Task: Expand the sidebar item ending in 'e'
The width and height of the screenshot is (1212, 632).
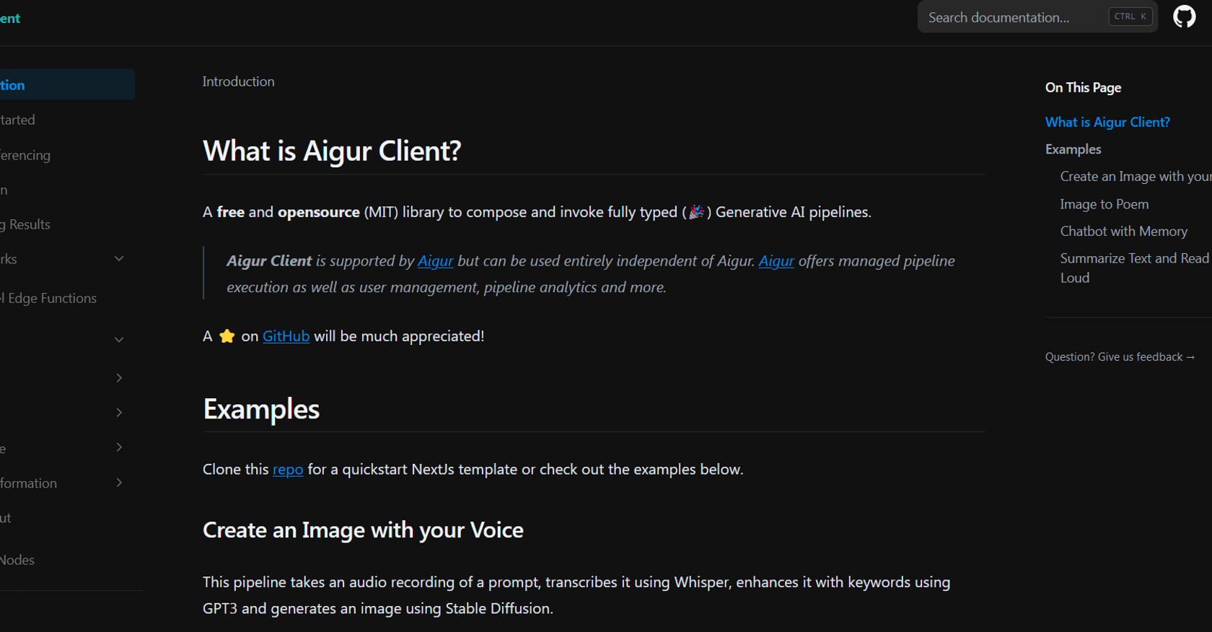Action: coord(119,448)
